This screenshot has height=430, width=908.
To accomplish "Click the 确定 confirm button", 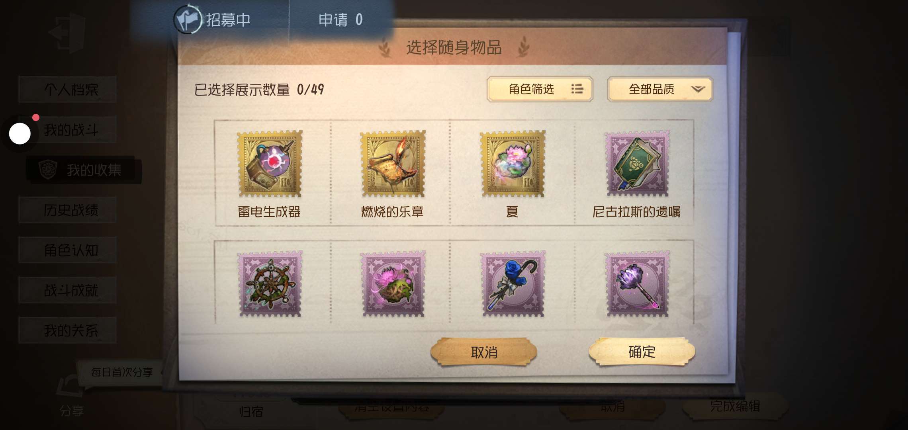I will pos(642,352).
